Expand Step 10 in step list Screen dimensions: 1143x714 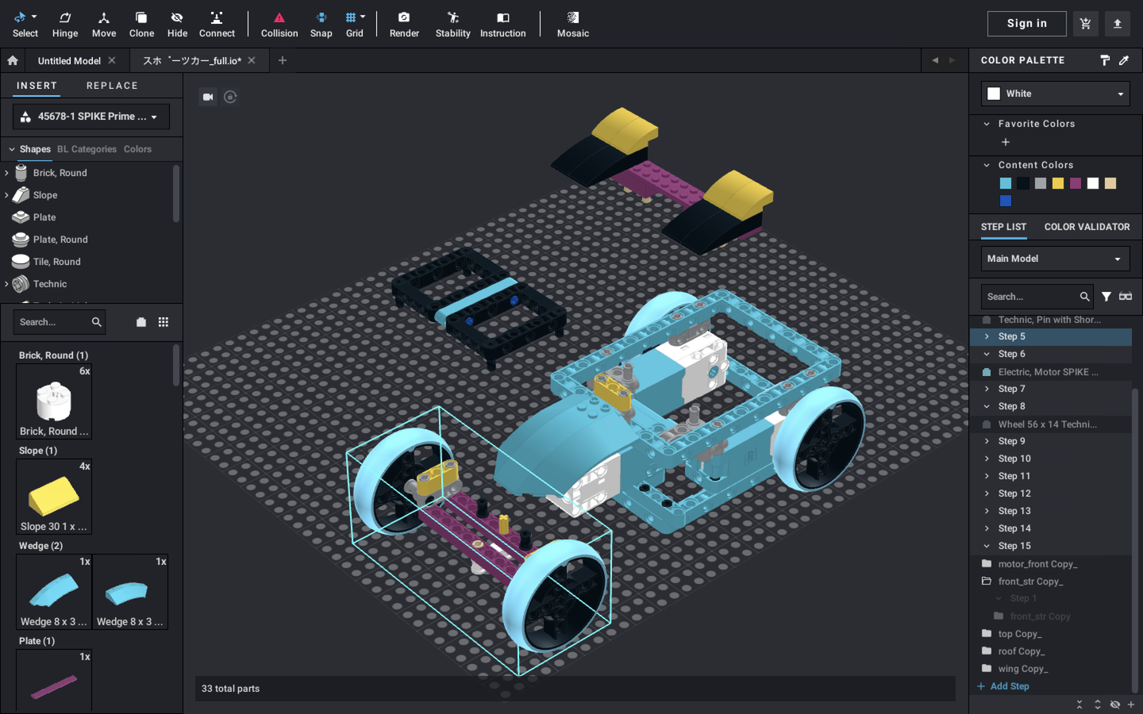pyautogui.click(x=987, y=459)
